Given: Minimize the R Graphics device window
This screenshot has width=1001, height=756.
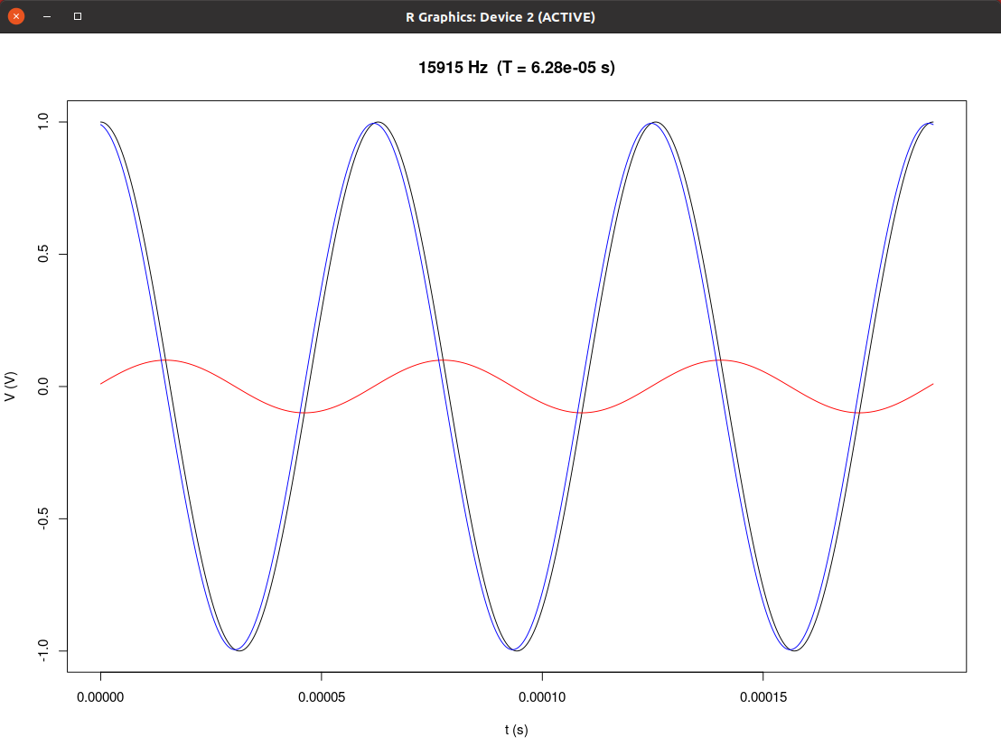Looking at the screenshot, I should pyautogui.click(x=47, y=16).
